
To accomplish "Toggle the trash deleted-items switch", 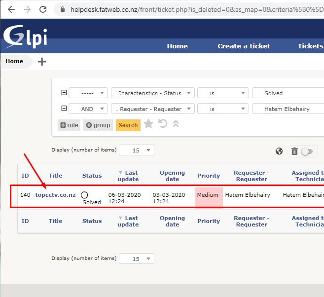I will (x=307, y=151).
